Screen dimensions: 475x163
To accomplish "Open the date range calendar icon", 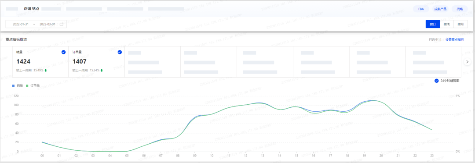I will pos(62,24).
